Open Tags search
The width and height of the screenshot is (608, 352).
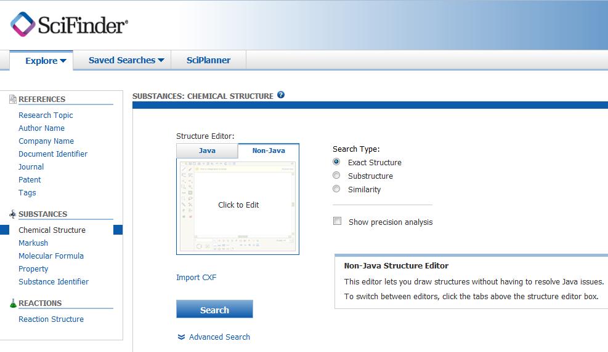(x=27, y=193)
